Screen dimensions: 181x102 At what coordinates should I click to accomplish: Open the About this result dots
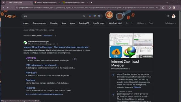point(57,44)
